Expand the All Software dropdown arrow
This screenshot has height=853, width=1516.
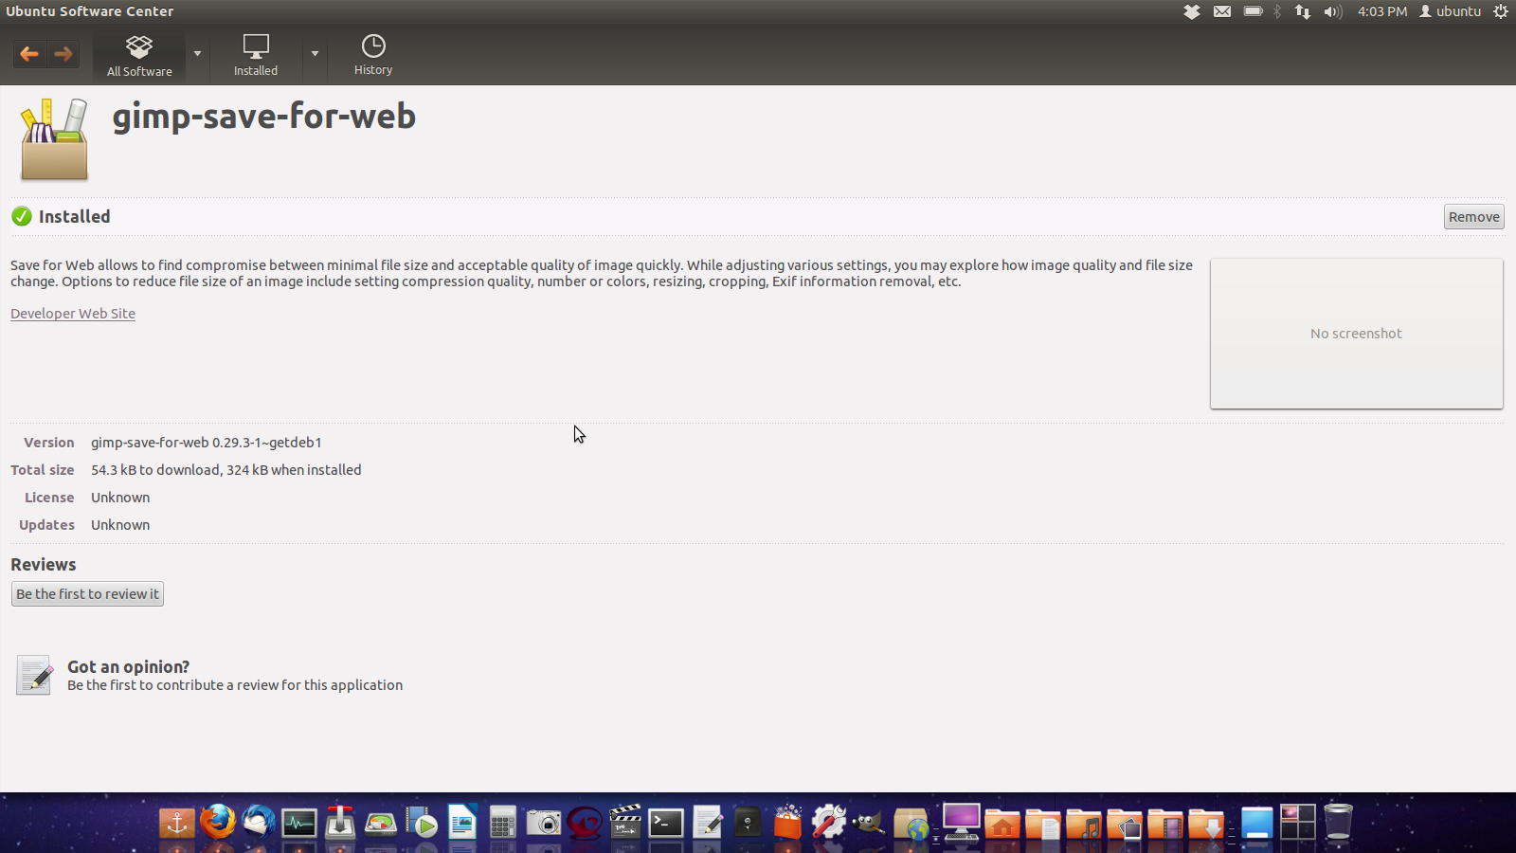click(x=197, y=54)
